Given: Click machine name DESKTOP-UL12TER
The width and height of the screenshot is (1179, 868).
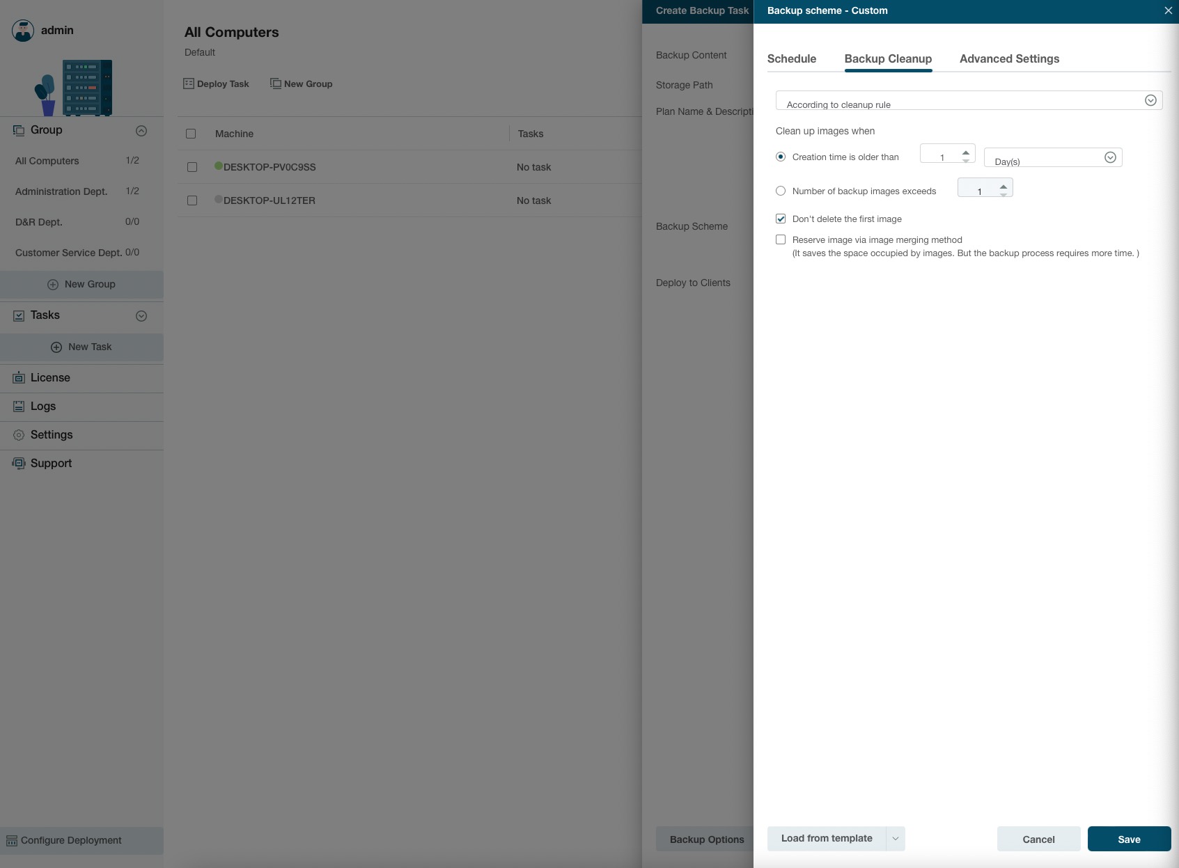Looking at the screenshot, I should click(270, 200).
